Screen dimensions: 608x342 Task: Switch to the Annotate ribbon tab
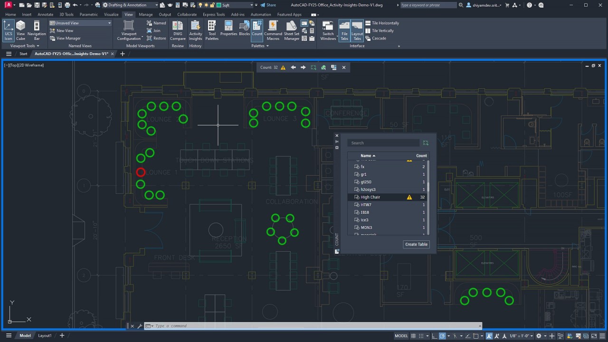pos(45,14)
